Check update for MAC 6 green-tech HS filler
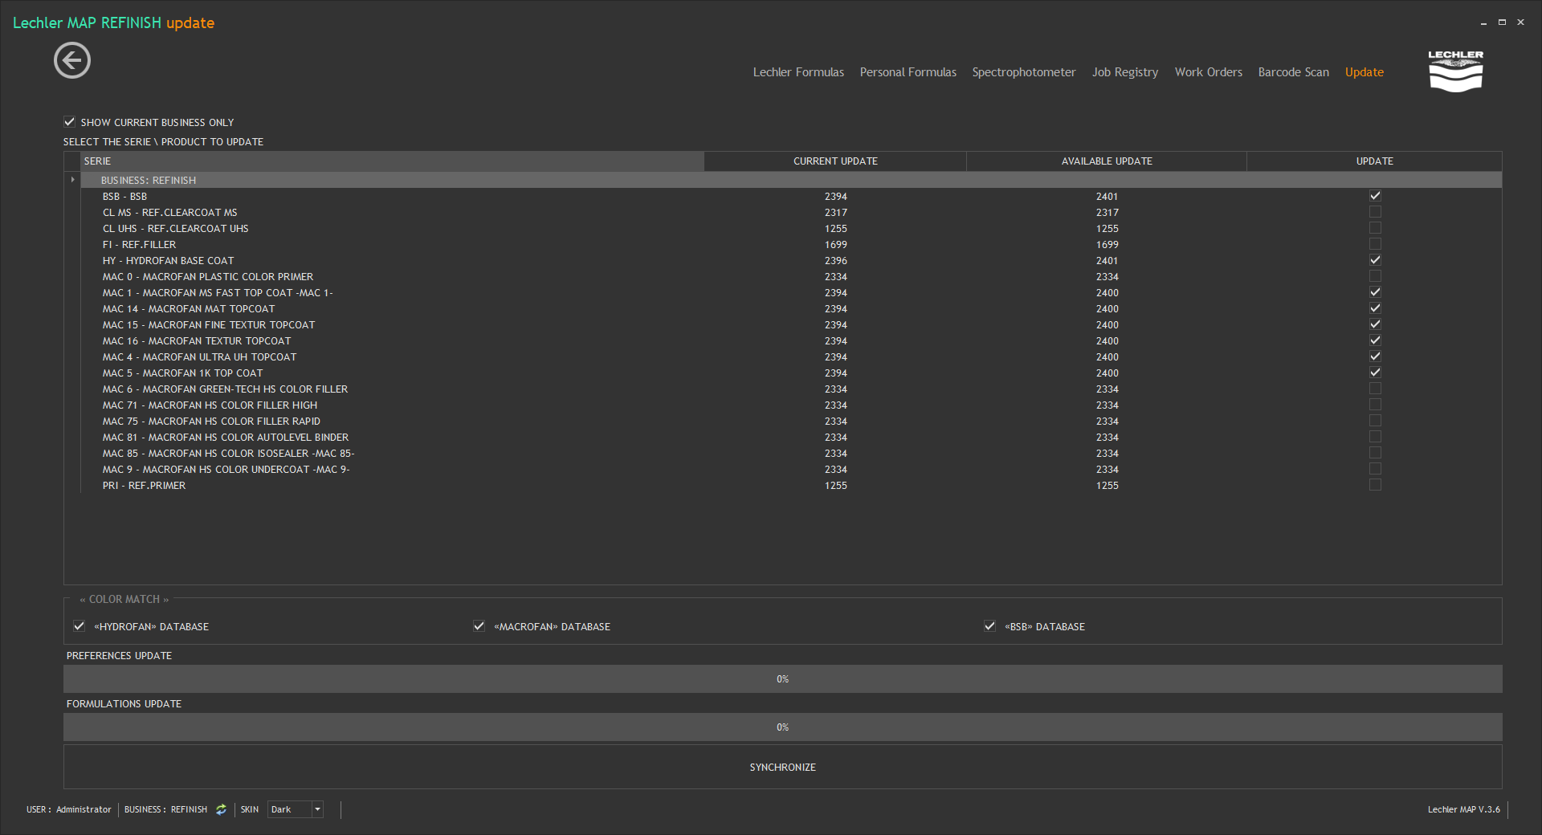 [x=1375, y=389]
